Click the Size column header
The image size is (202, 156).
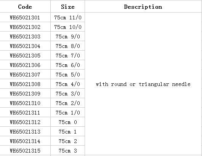click(x=67, y=7)
